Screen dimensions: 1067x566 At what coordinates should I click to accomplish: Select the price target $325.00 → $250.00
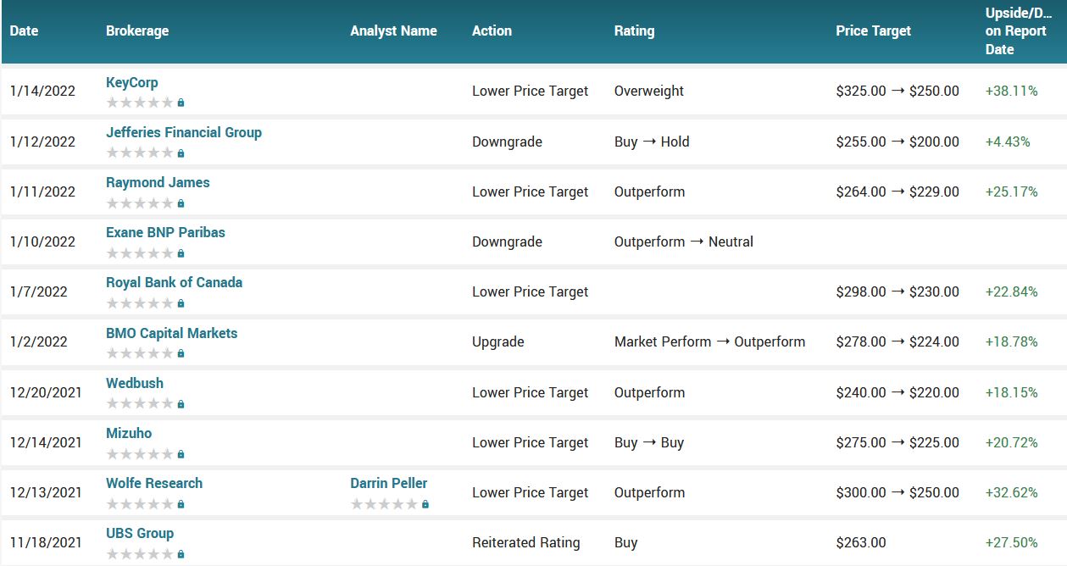[x=898, y=91]
